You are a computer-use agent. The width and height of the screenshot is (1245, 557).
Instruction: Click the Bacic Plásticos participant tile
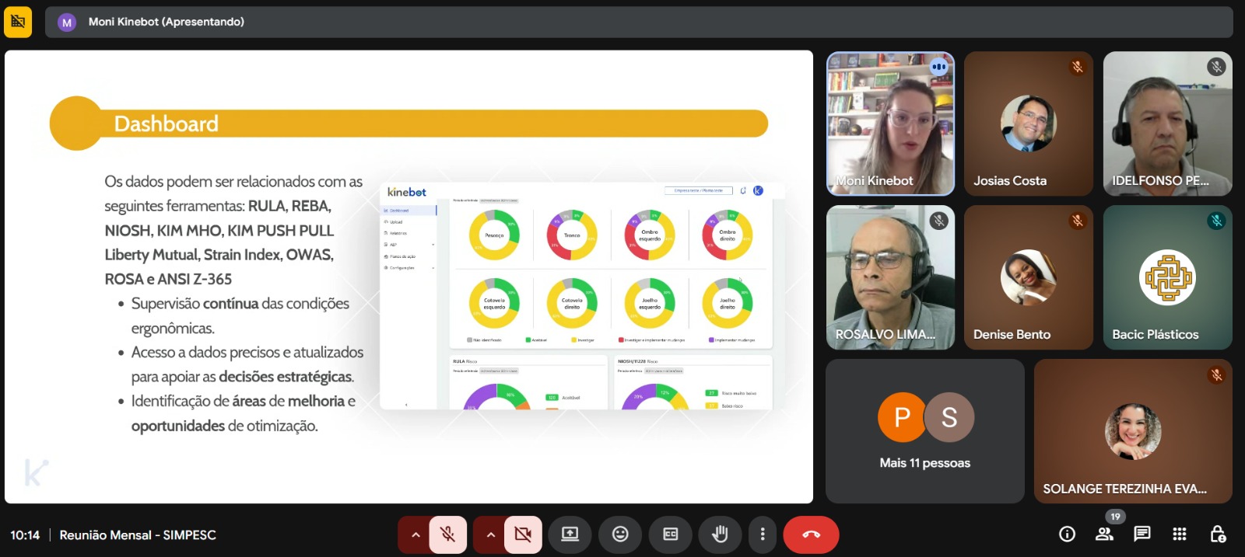pos(1167,277)
